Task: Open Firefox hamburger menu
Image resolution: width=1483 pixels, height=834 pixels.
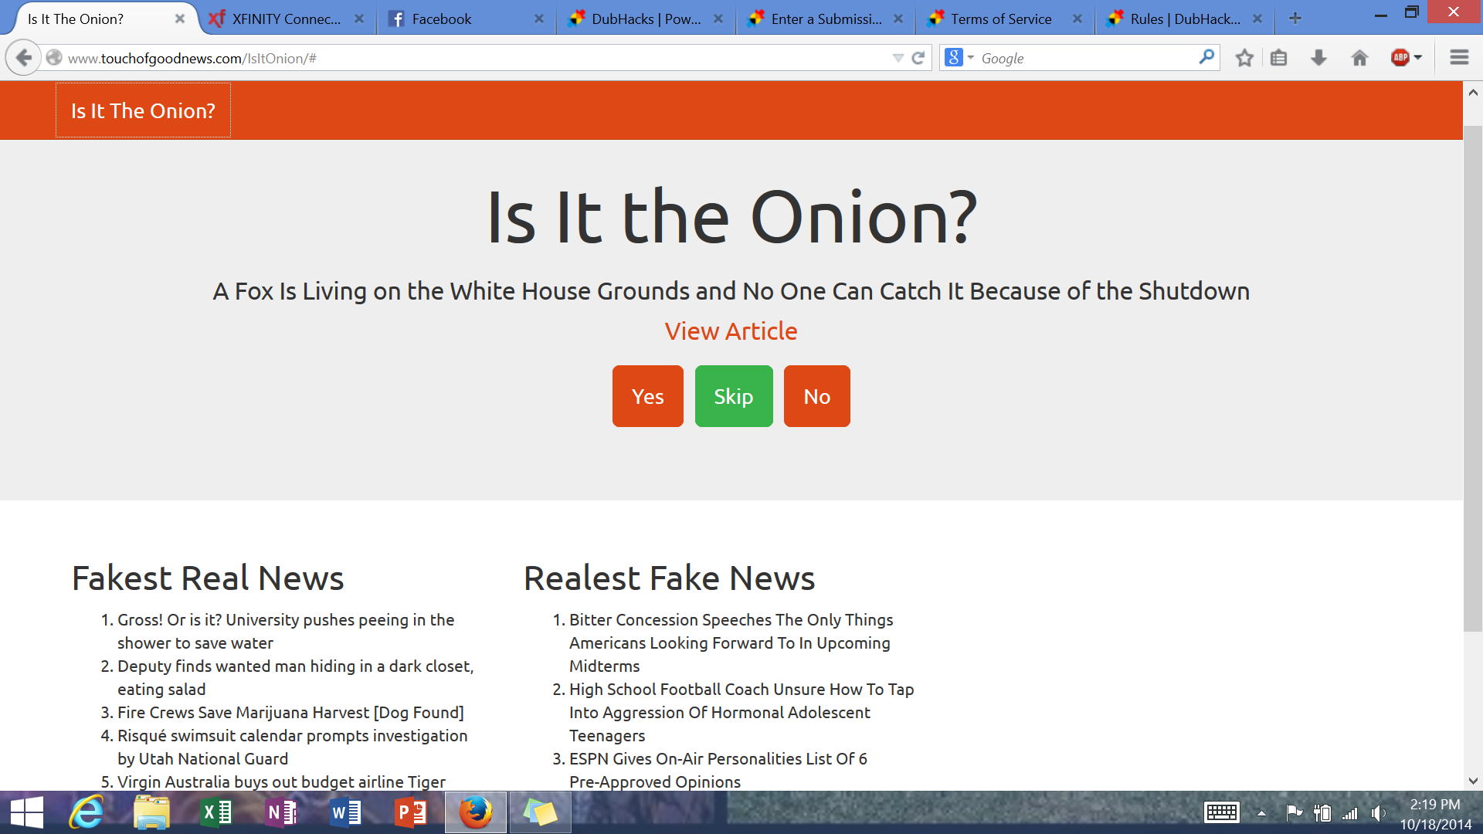Action: [x=1458, y=58]
